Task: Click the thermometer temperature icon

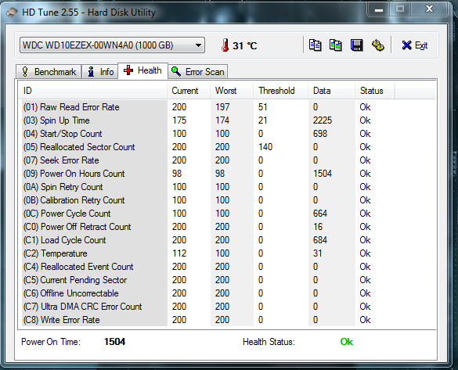Action: 225,45
